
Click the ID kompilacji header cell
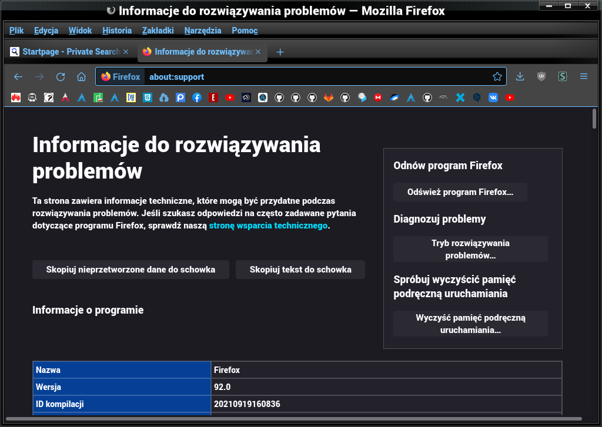pos(122,404)
